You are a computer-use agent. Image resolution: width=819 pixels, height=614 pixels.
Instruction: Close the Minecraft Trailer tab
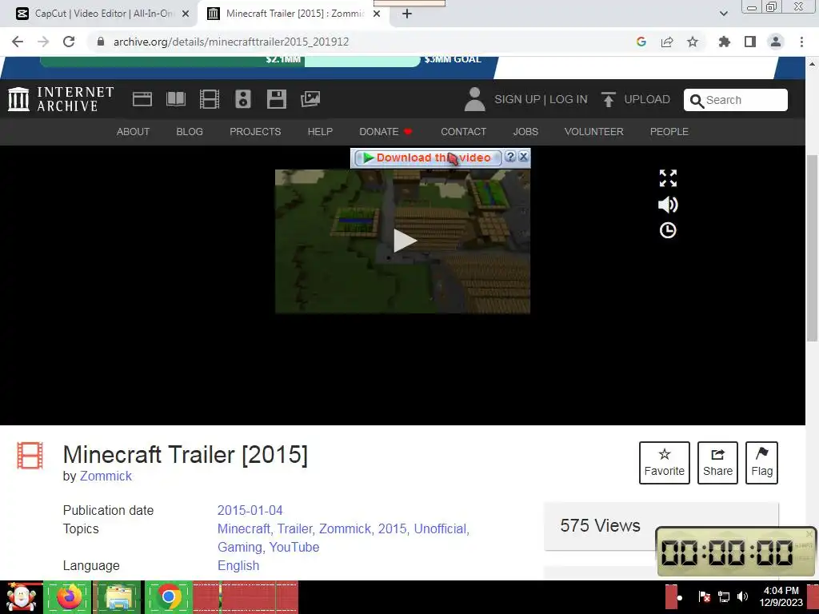(x=377, y=14)
